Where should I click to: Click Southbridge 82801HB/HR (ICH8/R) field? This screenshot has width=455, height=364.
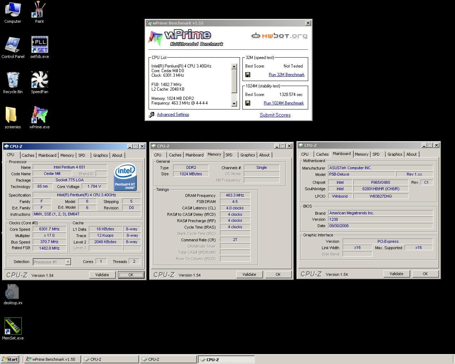click(381, 189)
